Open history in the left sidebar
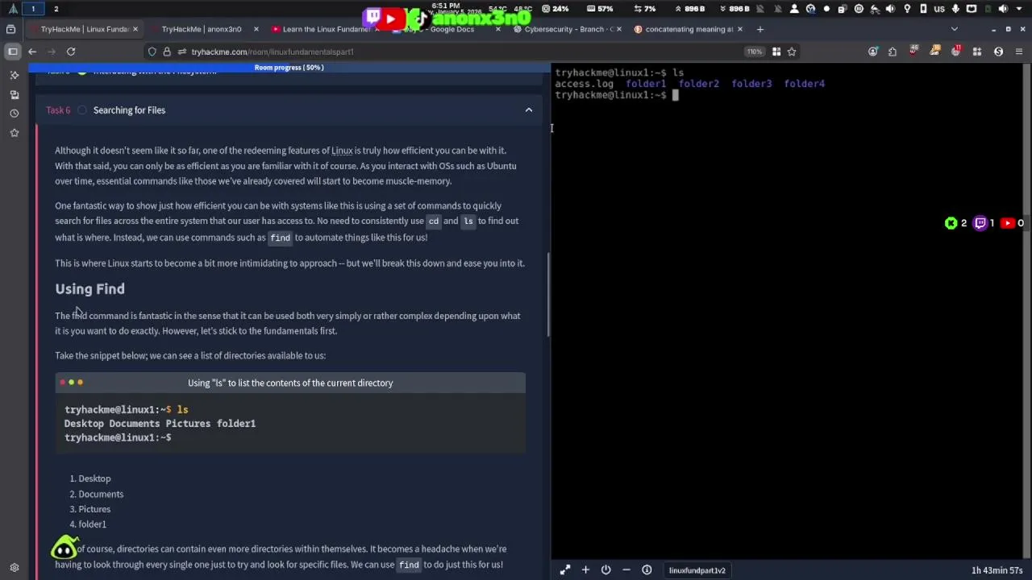This screenshot has width=1032, height=580. pos(14,114)
